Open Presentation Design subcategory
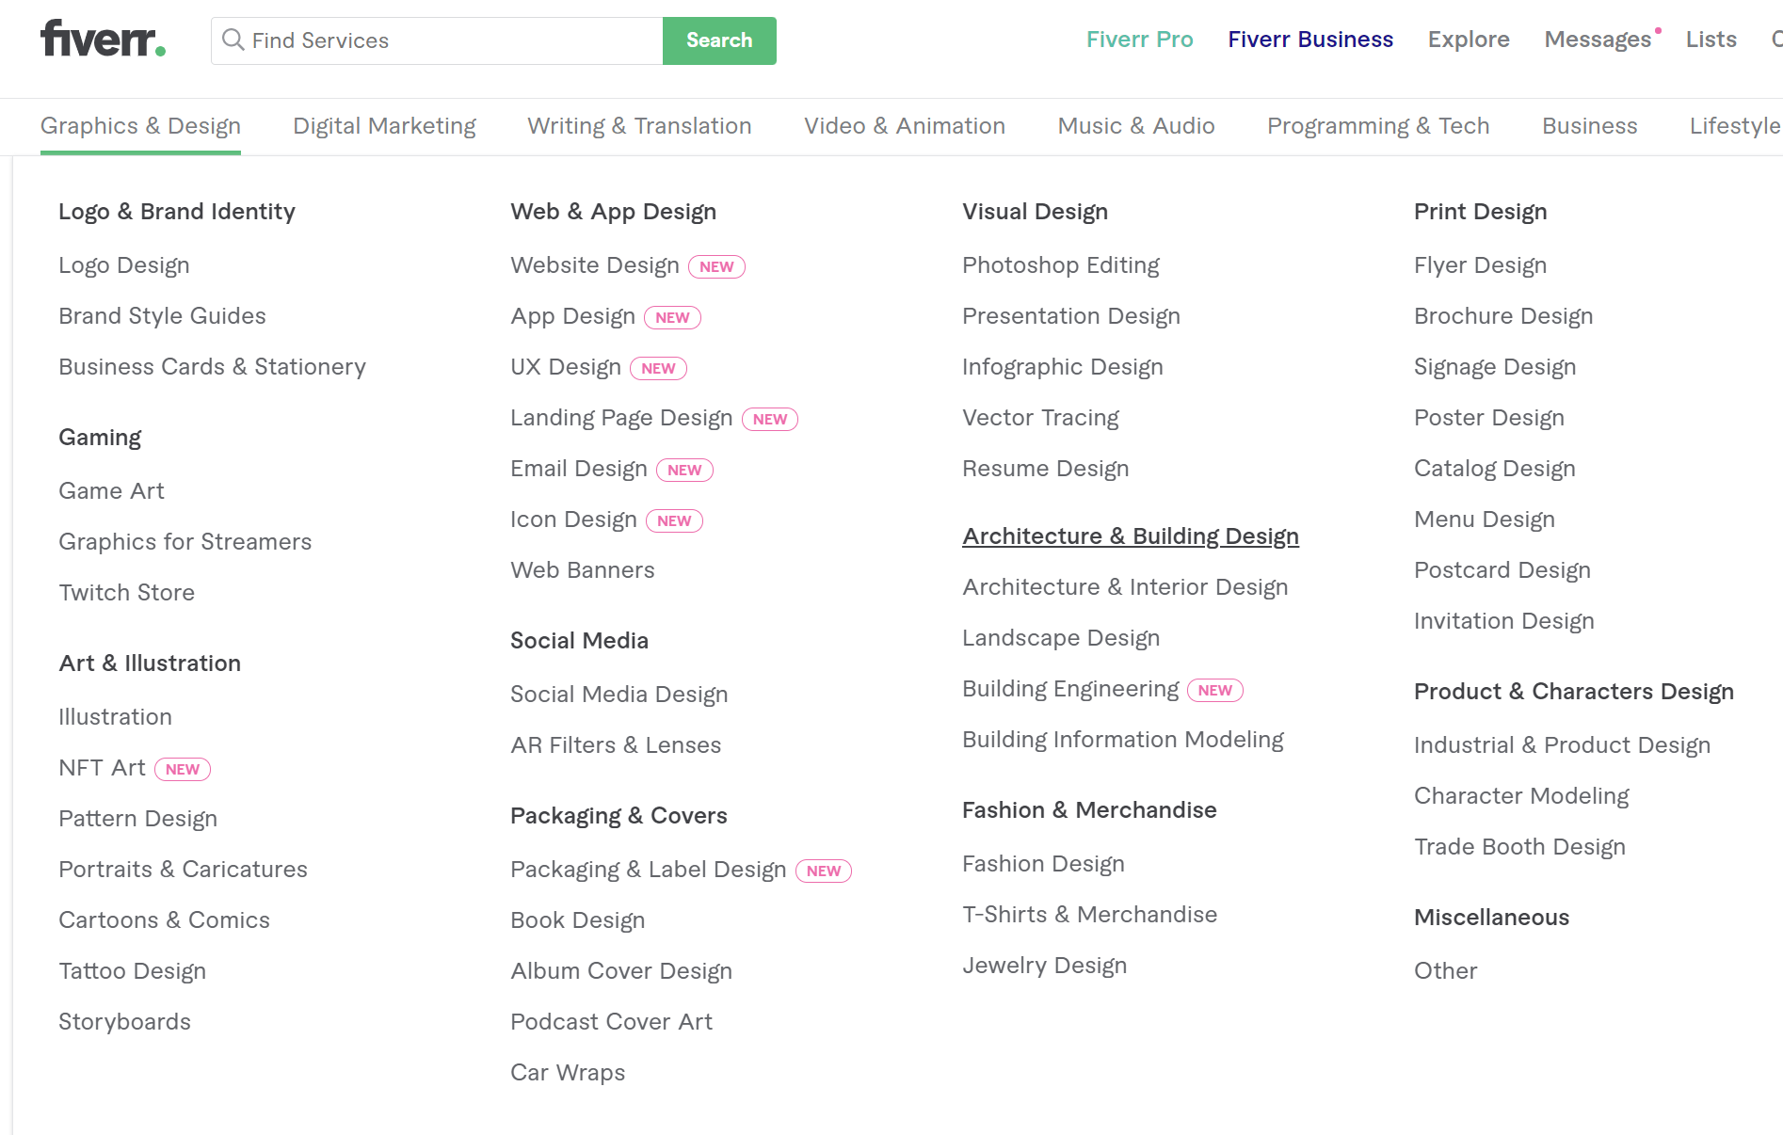This screenshot has height=1135, width=1783. (1071, 316)
